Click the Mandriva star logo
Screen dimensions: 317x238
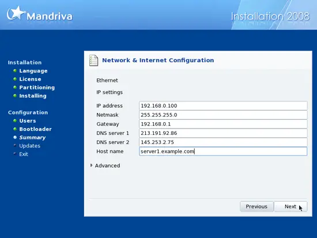click(16, 13)
